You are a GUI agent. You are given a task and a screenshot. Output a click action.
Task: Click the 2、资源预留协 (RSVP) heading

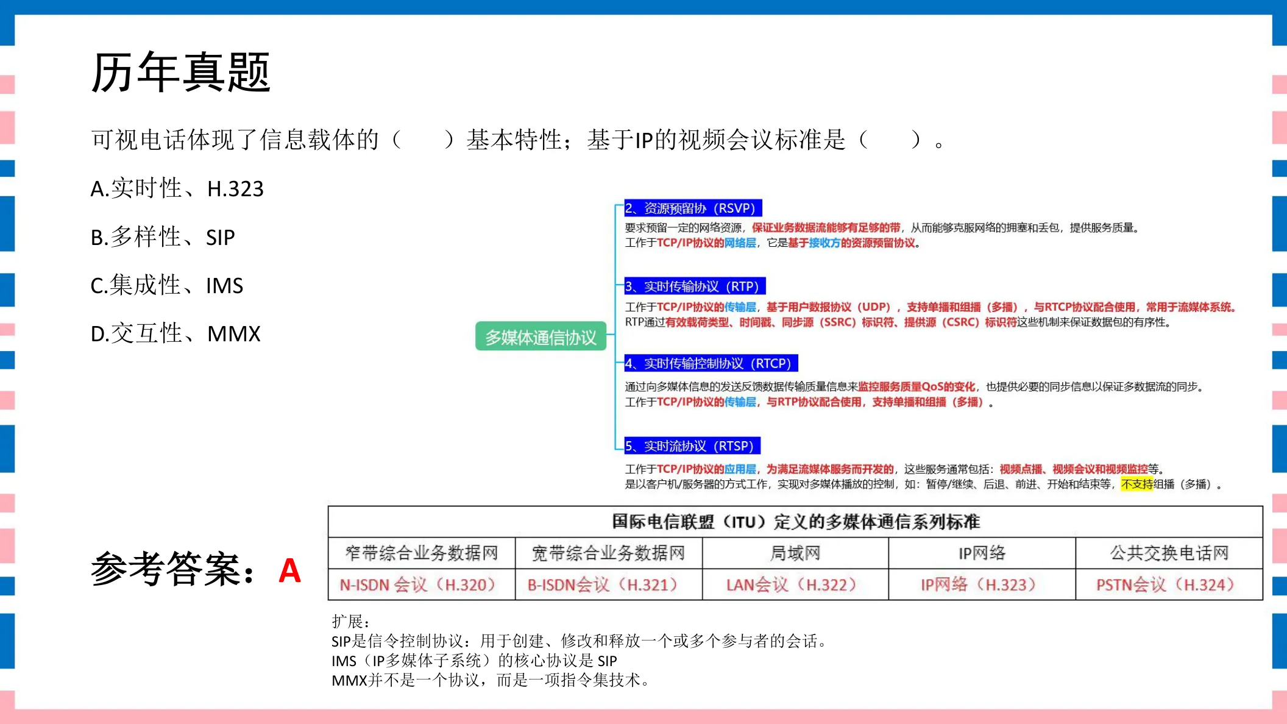[693, 208]
